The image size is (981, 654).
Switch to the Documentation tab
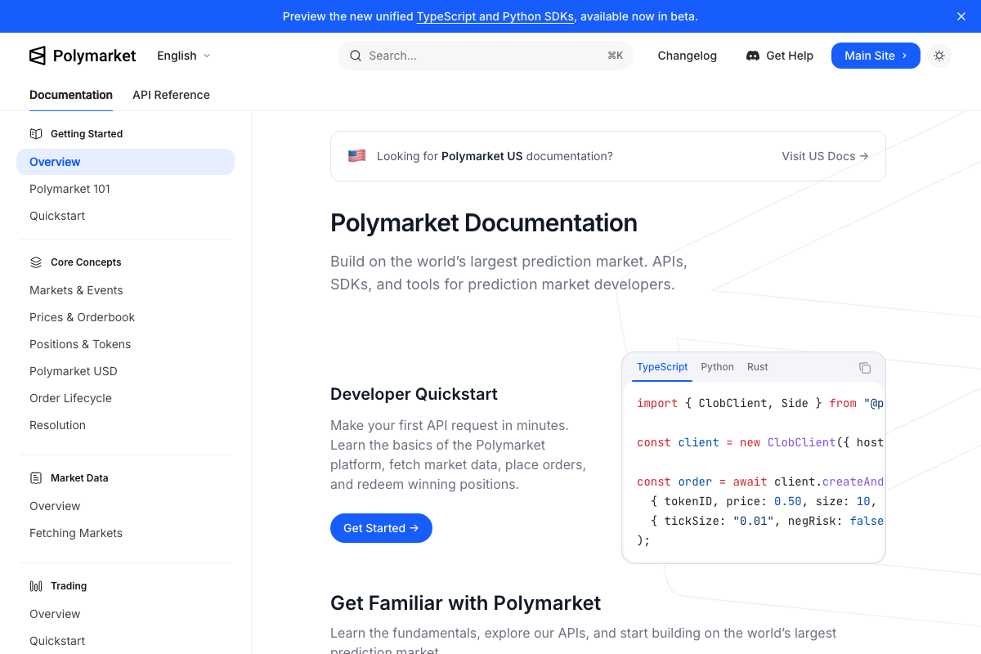(71, 95)
